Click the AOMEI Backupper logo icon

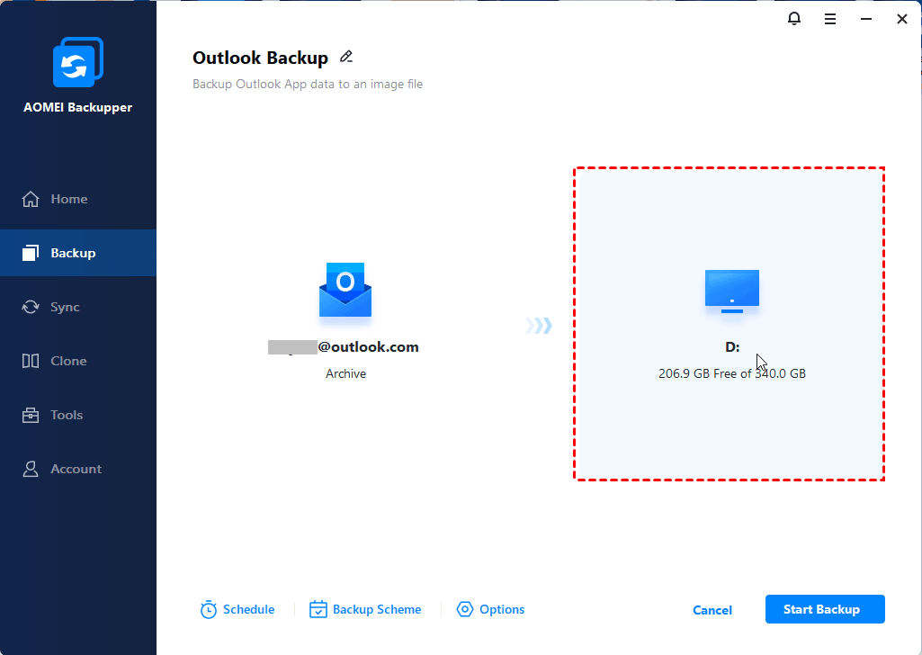pyautogui.click(x=78, y=62)
